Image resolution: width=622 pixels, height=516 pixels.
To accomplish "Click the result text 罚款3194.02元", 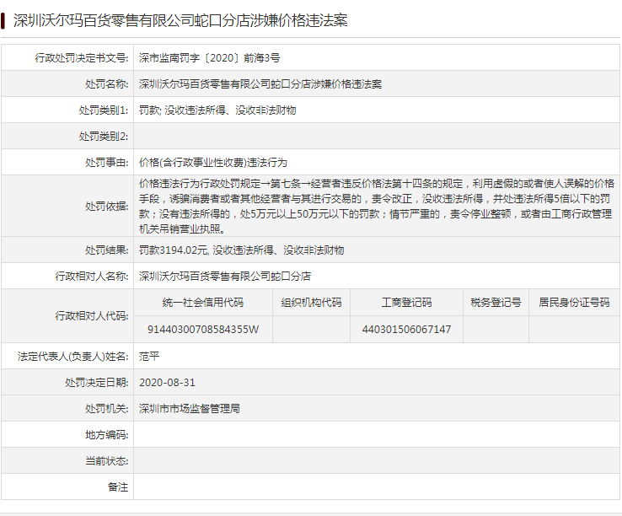I will [174, 250].
